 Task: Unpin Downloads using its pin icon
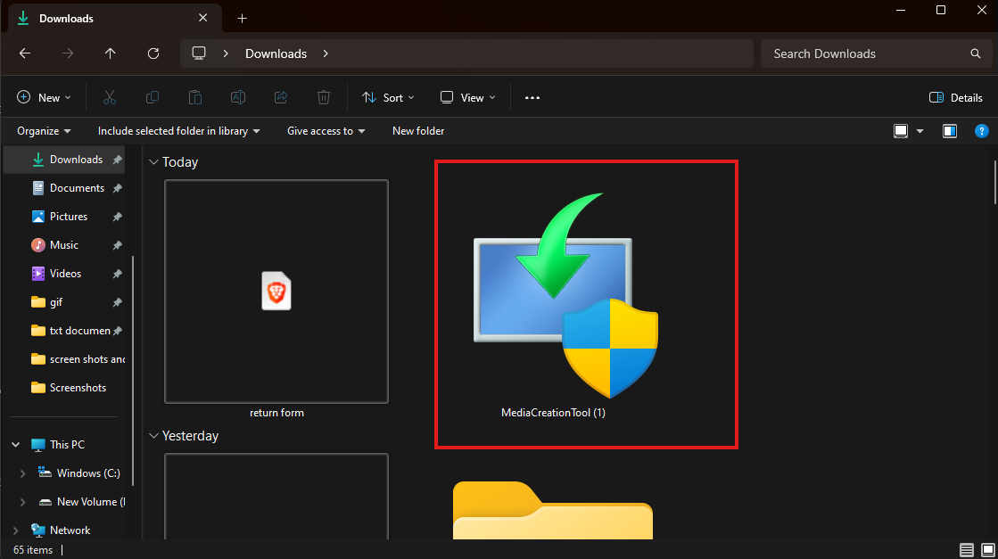[117, 160]
